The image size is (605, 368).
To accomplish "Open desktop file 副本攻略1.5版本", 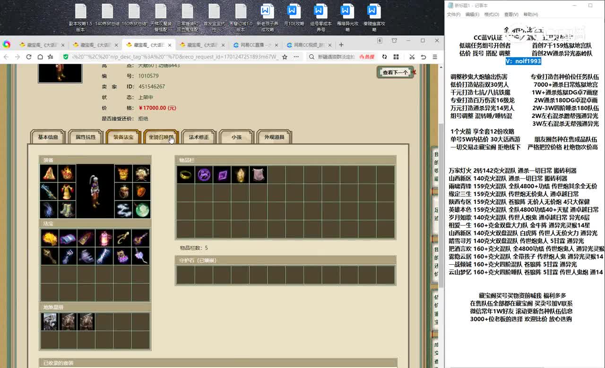I will [80, 18].
